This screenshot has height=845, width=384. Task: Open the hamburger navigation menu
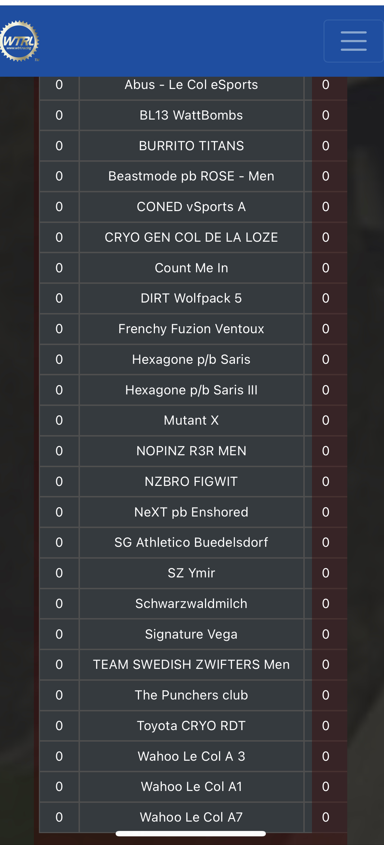[353, 41]
